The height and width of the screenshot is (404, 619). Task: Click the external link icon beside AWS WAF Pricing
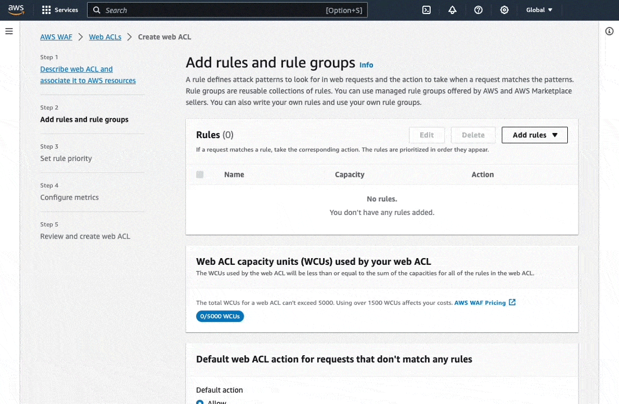click(x=512, y=302)
